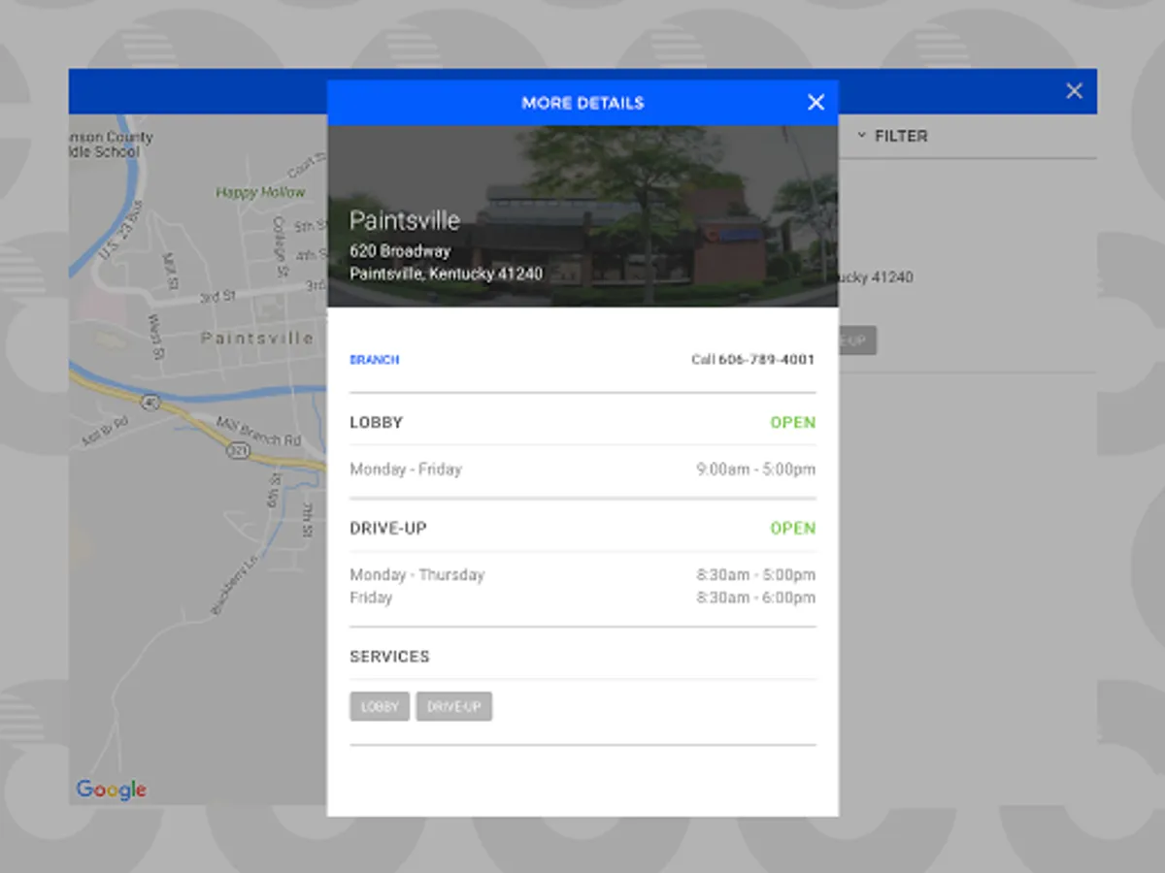Expand the Filter dropdown
Screen dimensions: 1165x873
892,136
